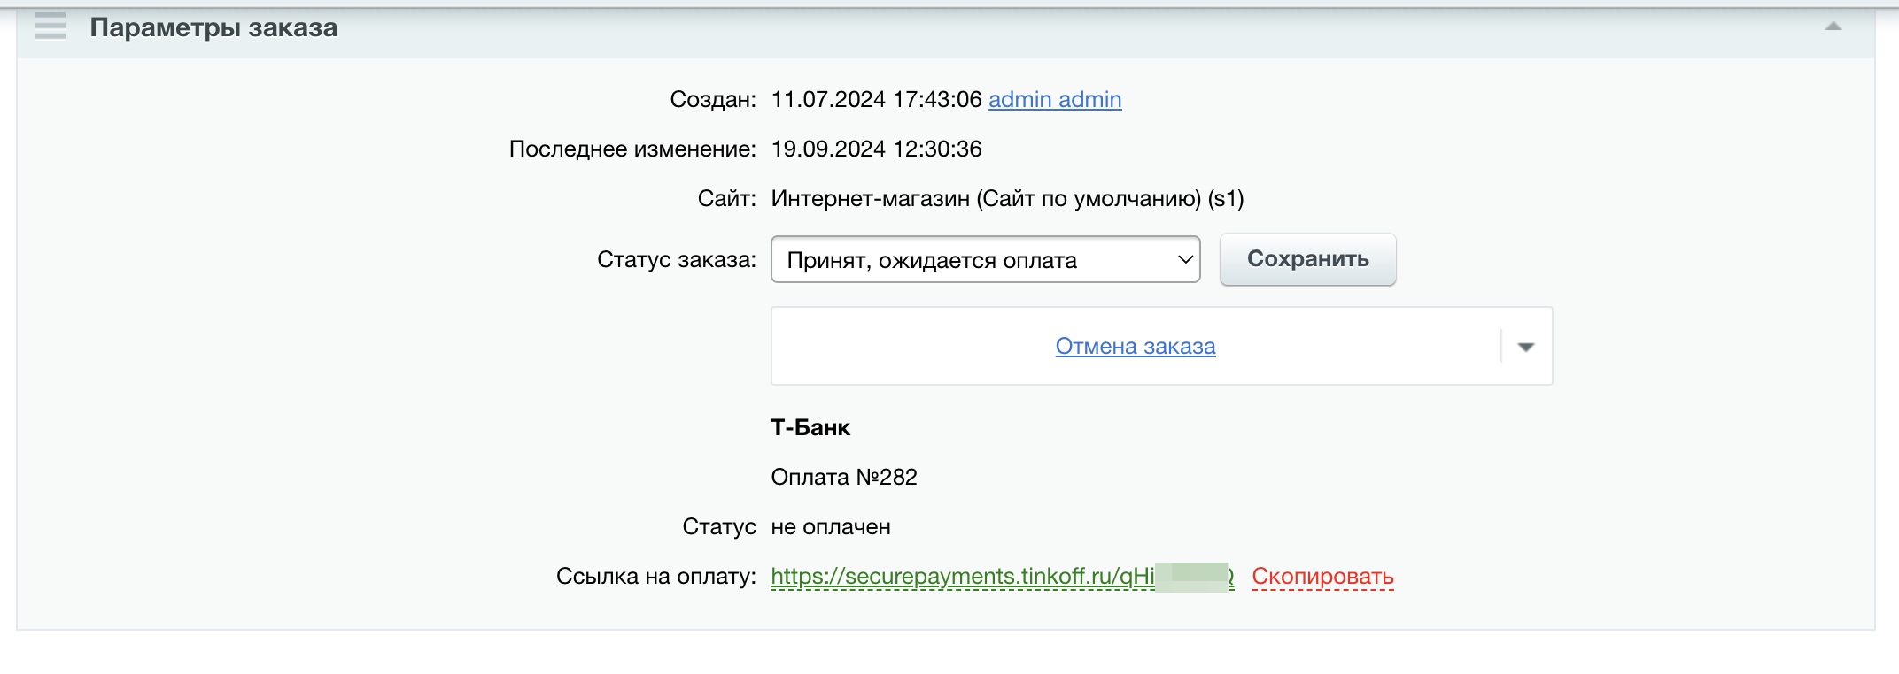The height and width of the screenshot is (674, 1899).
Task: Click the Оплата №282 text
Action: click(843, 478)
